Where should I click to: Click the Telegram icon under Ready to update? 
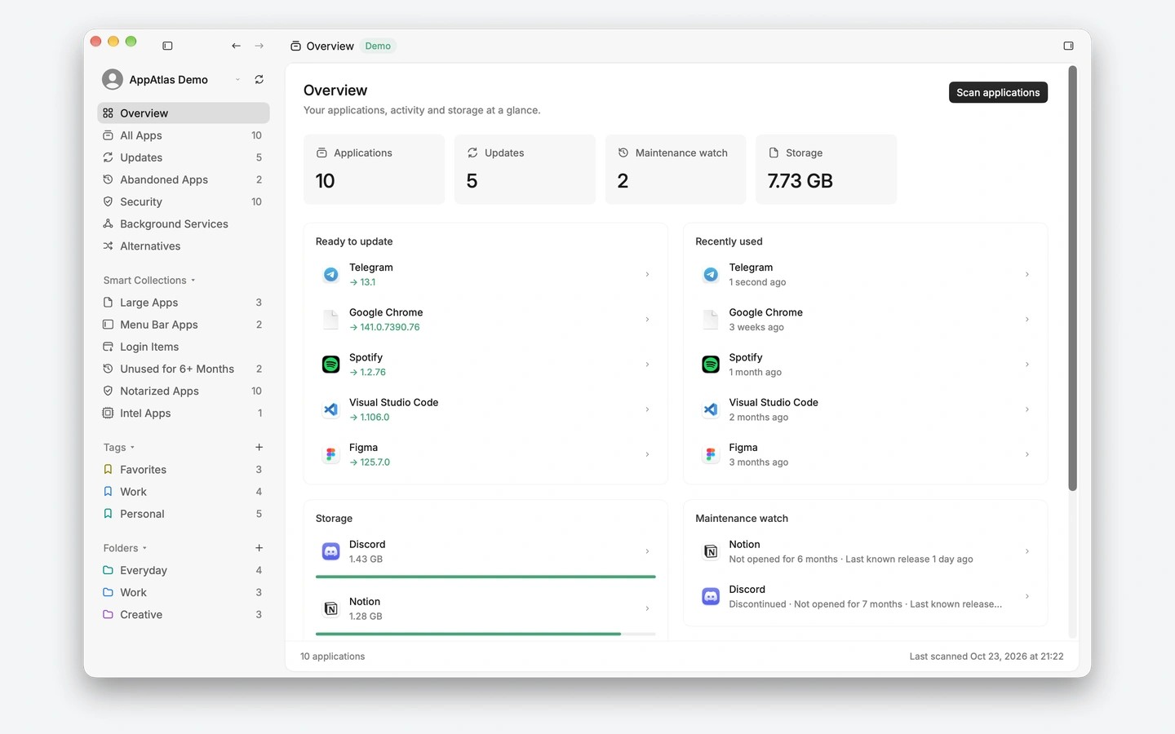[x=330, y=275]
